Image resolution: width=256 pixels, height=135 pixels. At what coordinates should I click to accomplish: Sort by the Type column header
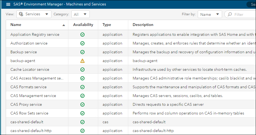(x=107, y=25)
